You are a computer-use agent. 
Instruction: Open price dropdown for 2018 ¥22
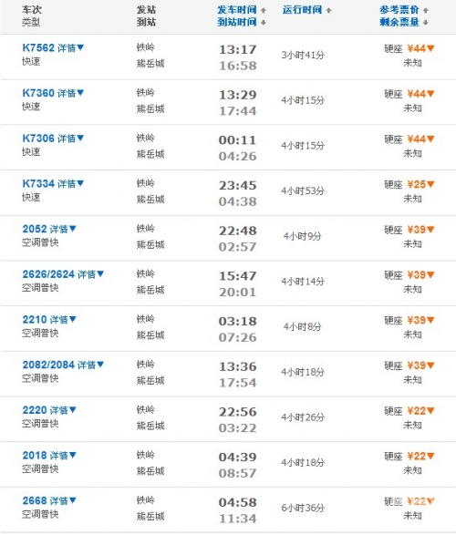pyautogui.click(x=430, y=456)
